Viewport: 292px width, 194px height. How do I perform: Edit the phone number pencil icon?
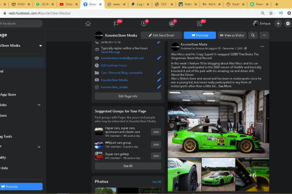click(x=159, y=42)
